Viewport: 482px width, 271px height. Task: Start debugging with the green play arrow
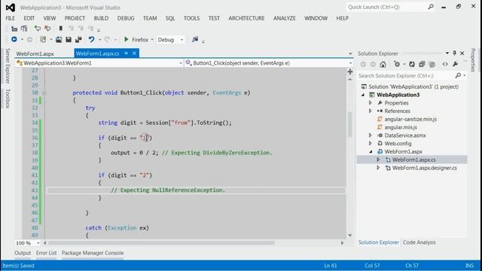pyautogui.click(x=126, y=39)
